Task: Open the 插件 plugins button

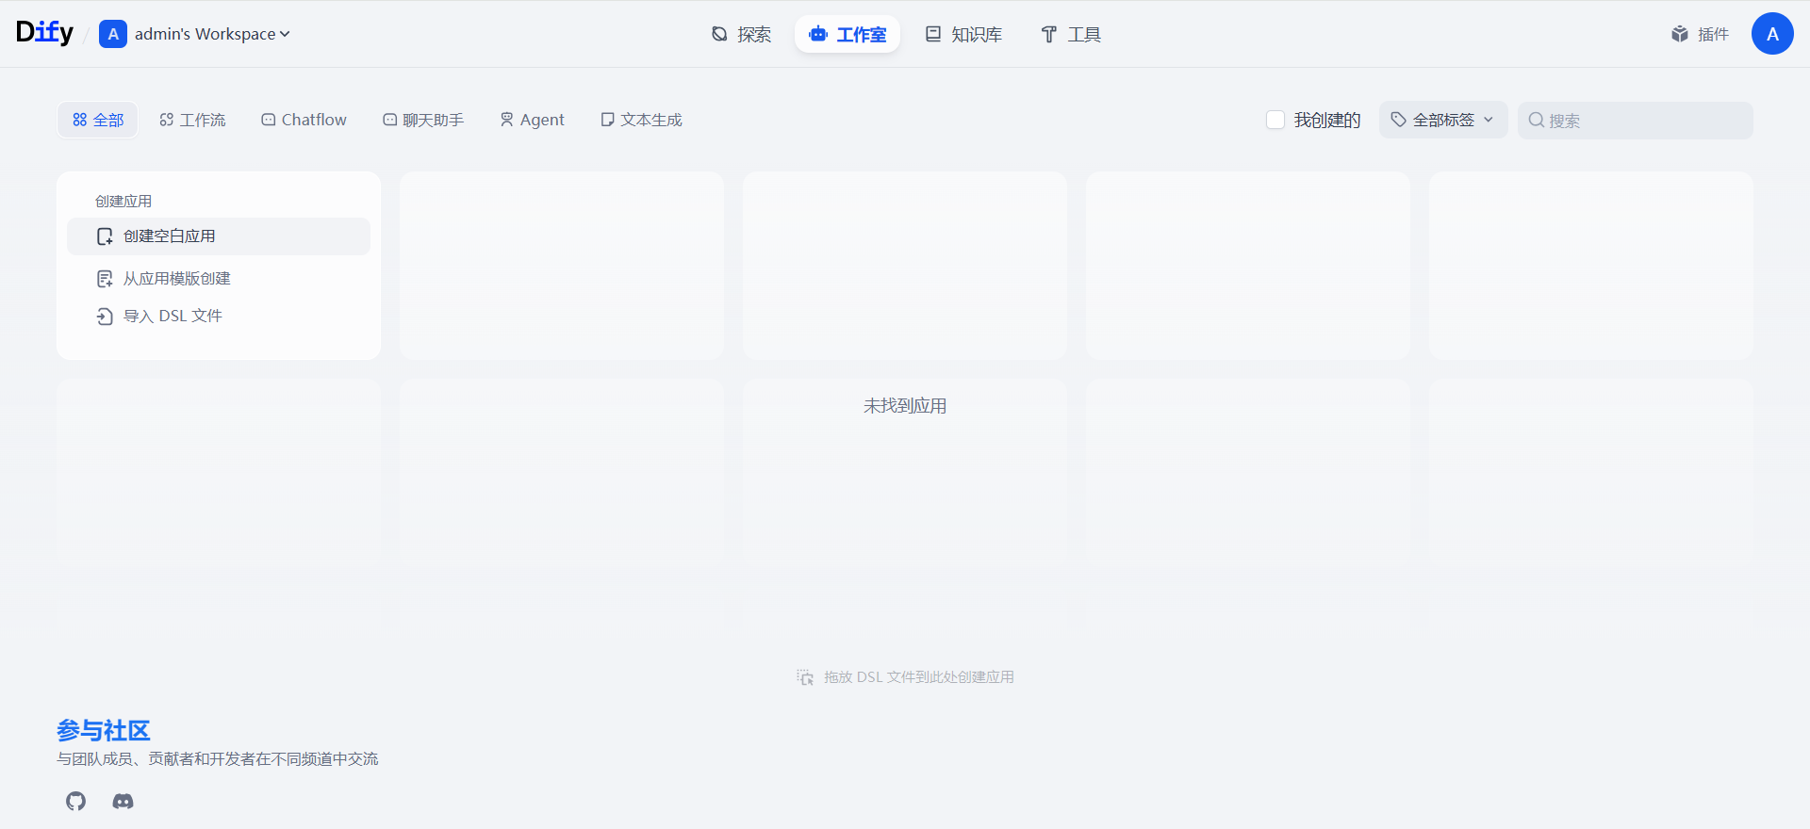Action: tap(1701, 35)
